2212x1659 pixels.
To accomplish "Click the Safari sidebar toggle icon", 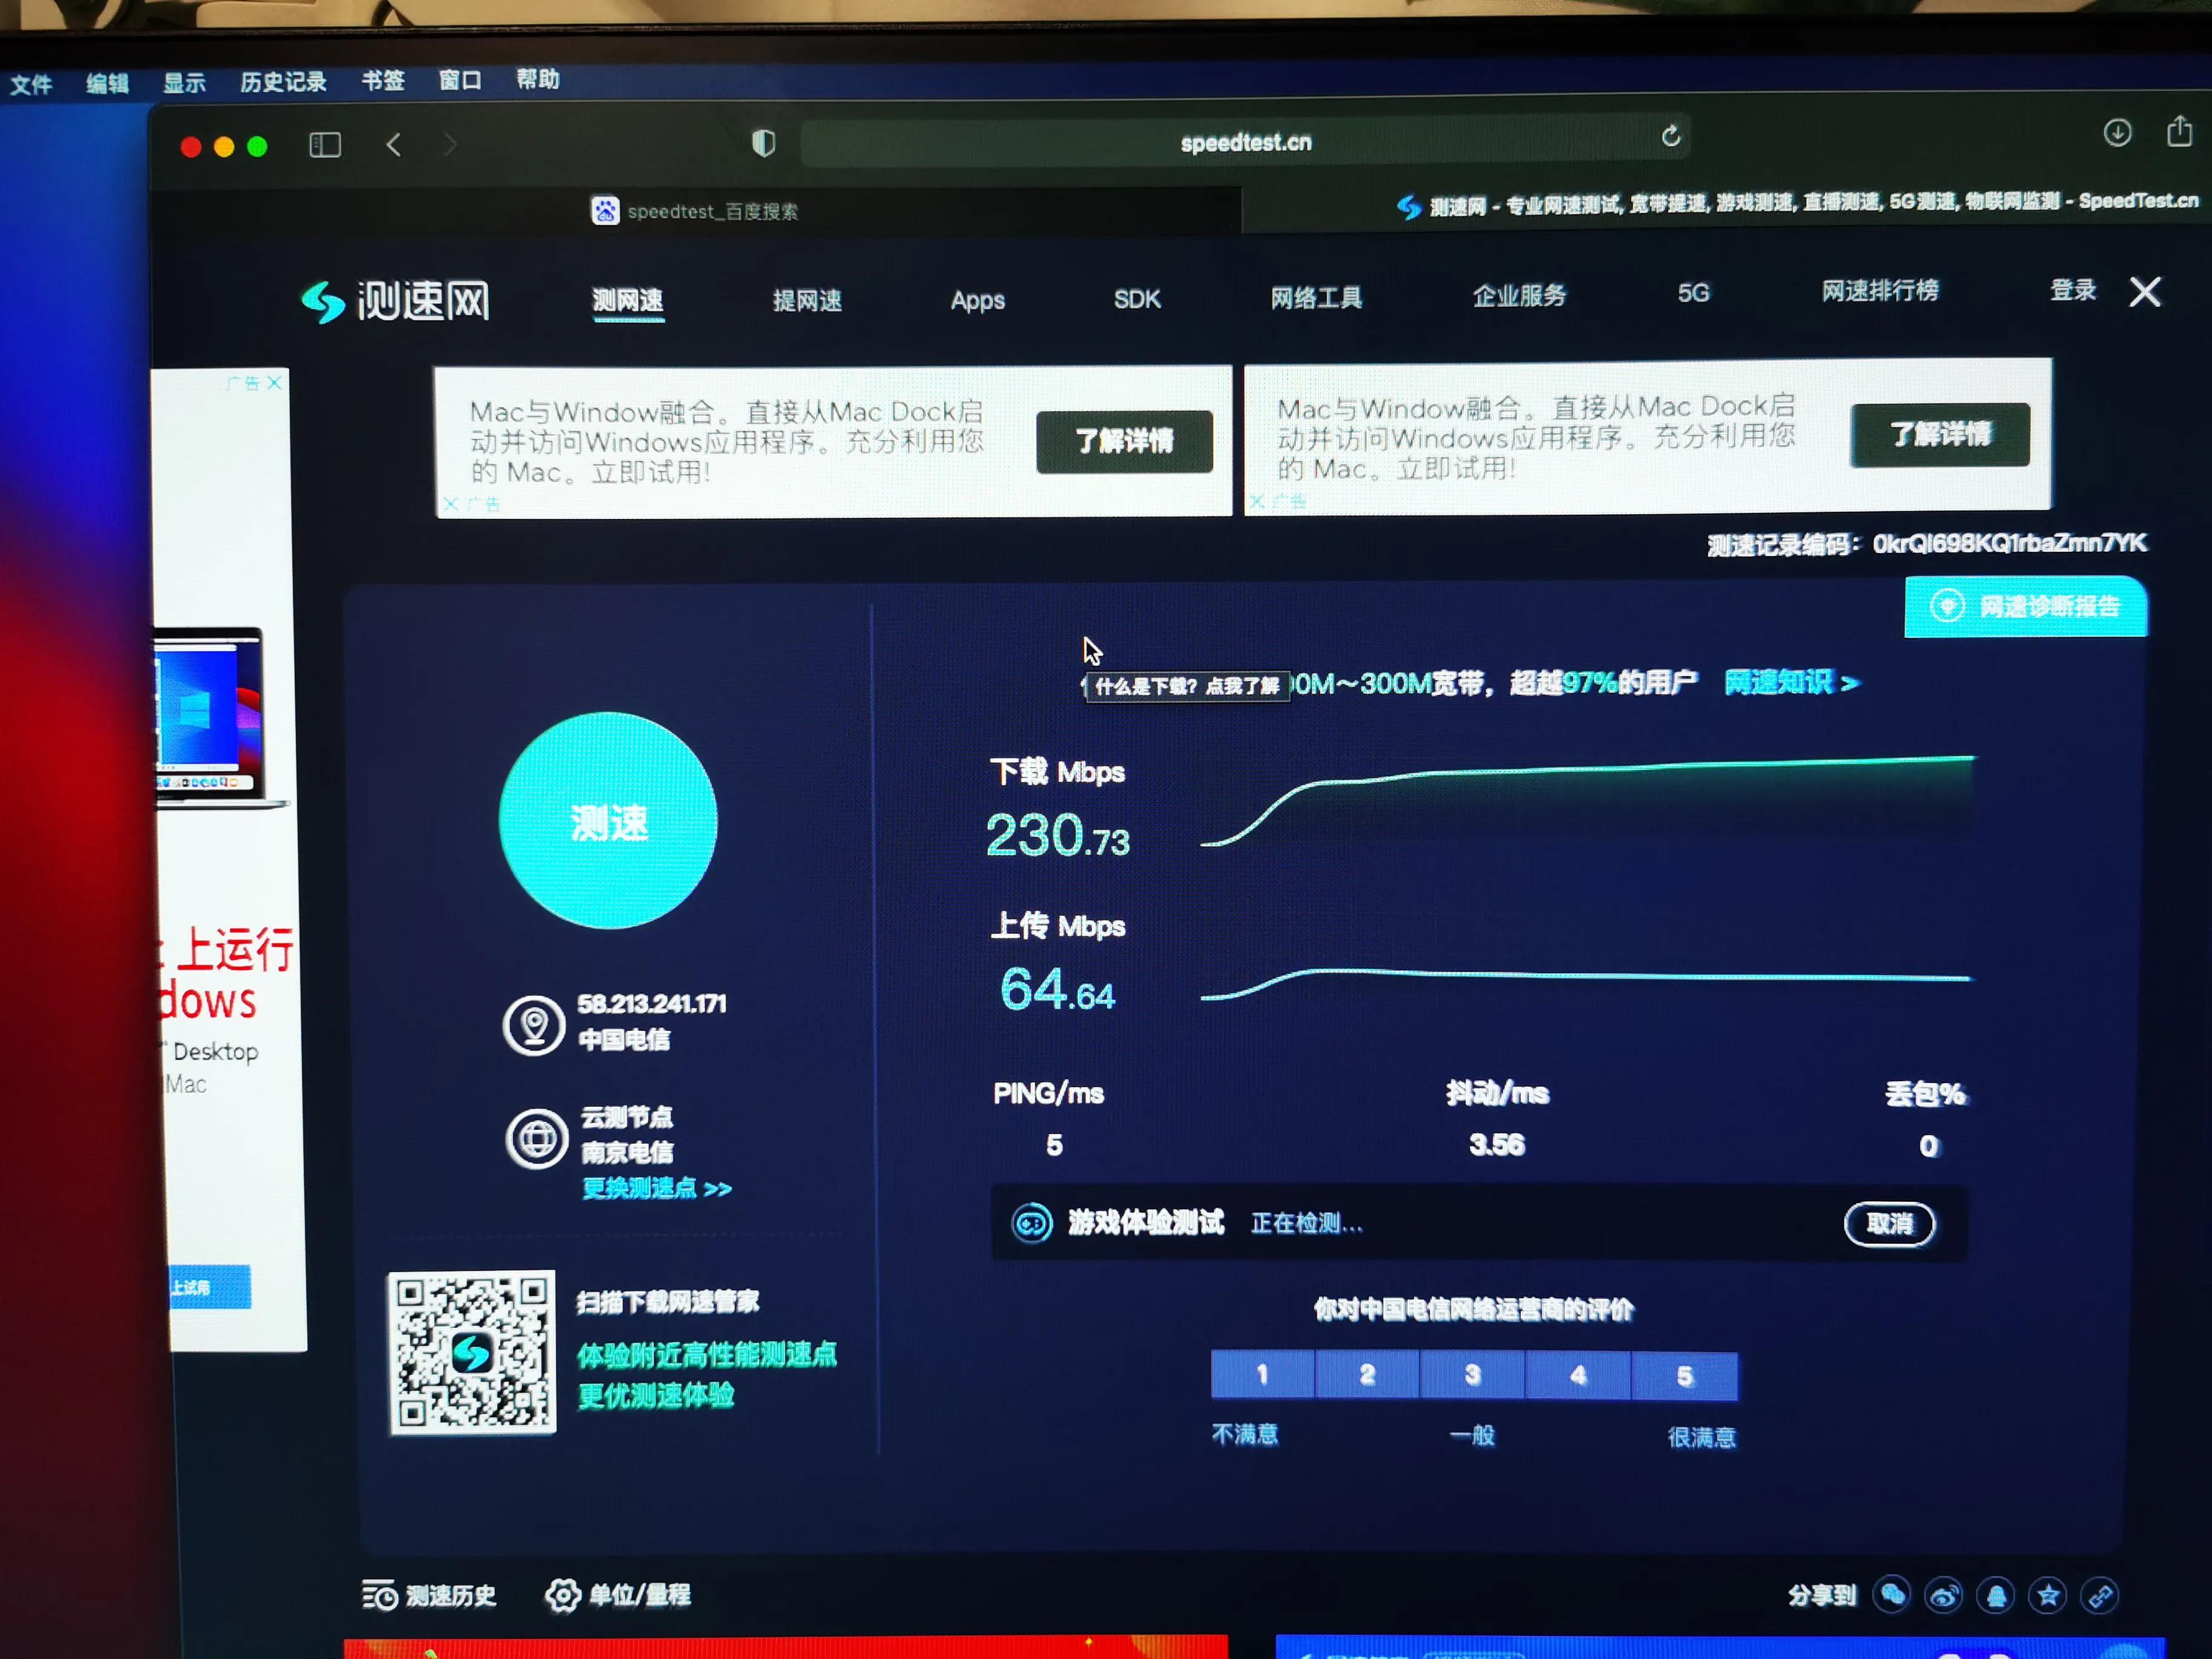I will click(325, 146).
